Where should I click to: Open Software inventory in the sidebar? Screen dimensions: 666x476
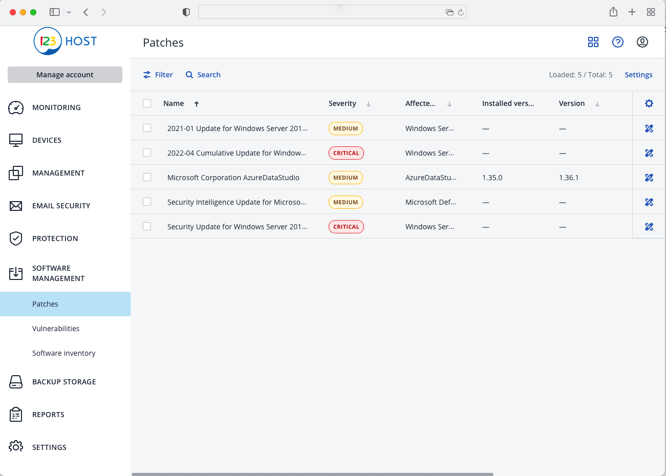[x=63, y=353]
